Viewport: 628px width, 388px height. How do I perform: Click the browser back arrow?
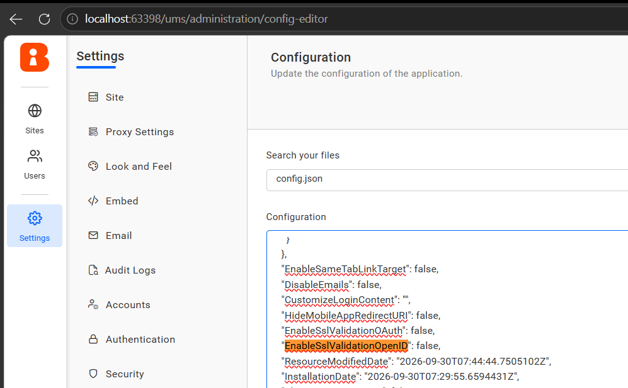pyautogui.click(x=16, y=19)
